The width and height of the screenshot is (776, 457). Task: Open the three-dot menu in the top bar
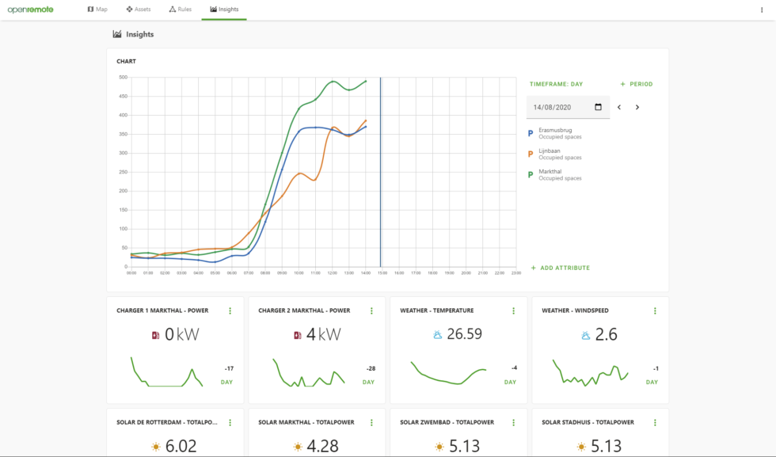(x=762, y=9)
